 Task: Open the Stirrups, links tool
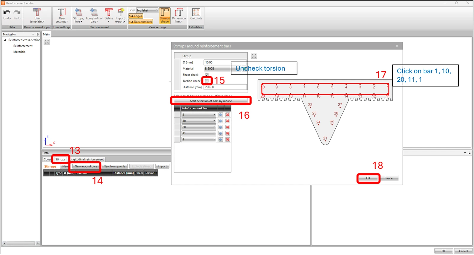tap(78, 16)
